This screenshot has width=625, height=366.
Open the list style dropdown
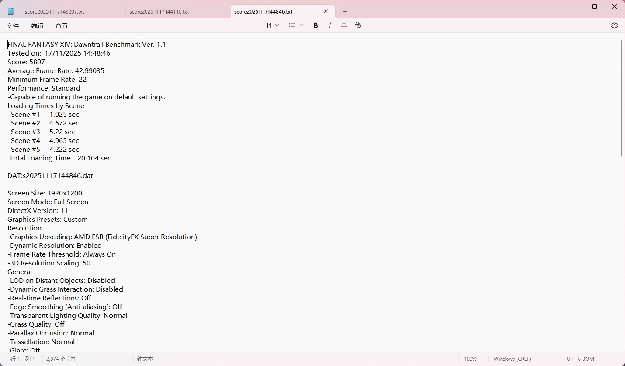tap(296, 25)
